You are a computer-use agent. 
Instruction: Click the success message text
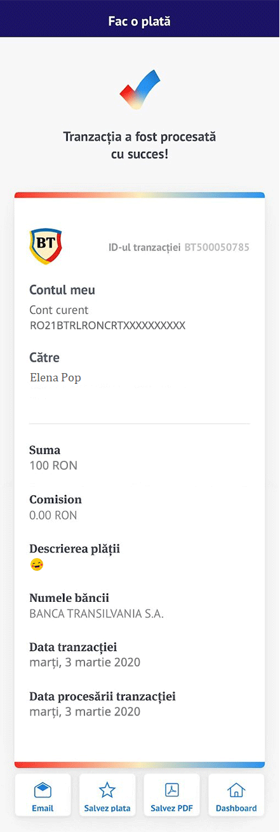140,146
